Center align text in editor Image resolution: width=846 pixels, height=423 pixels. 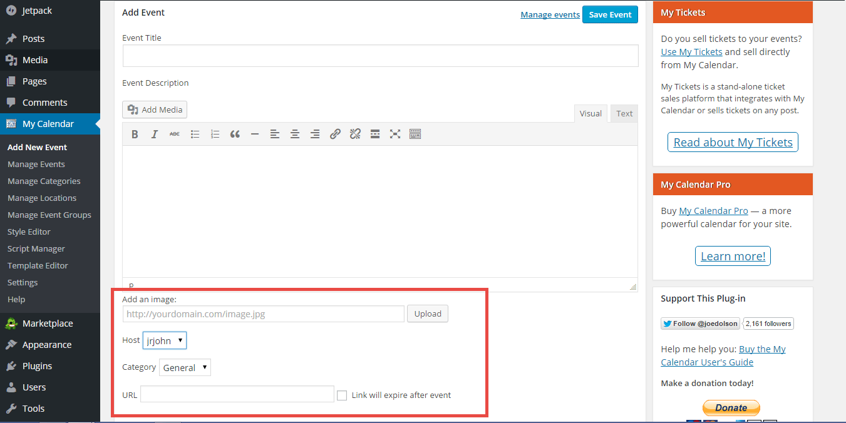click(295, 134)
